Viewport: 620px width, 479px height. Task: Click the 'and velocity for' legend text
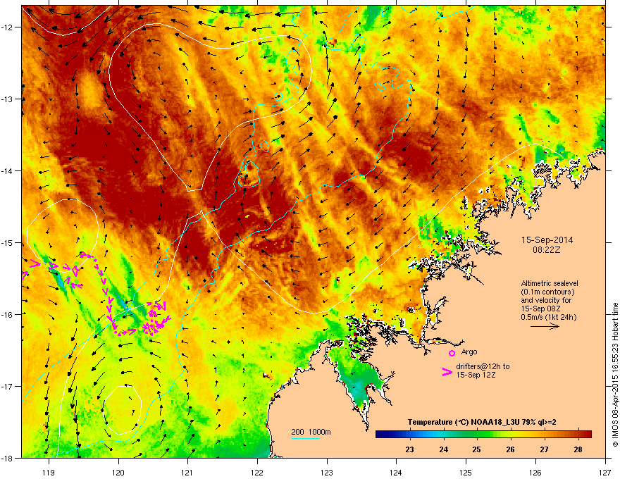tap(546, 300)
